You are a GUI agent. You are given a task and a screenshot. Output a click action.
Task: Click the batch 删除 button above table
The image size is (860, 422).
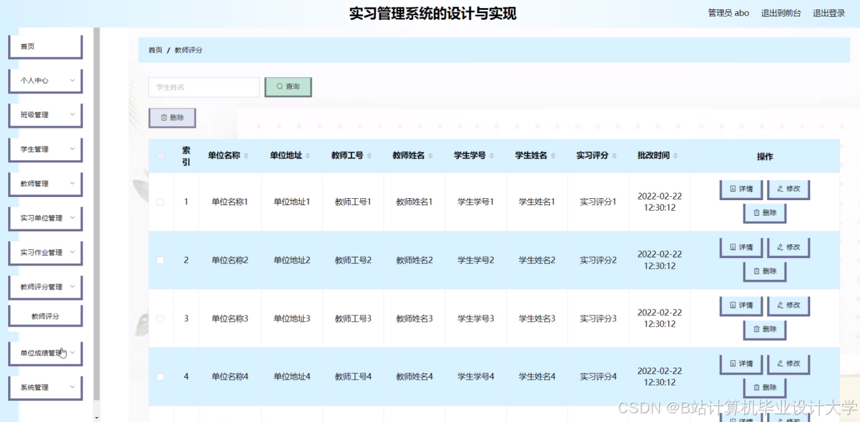172,117
